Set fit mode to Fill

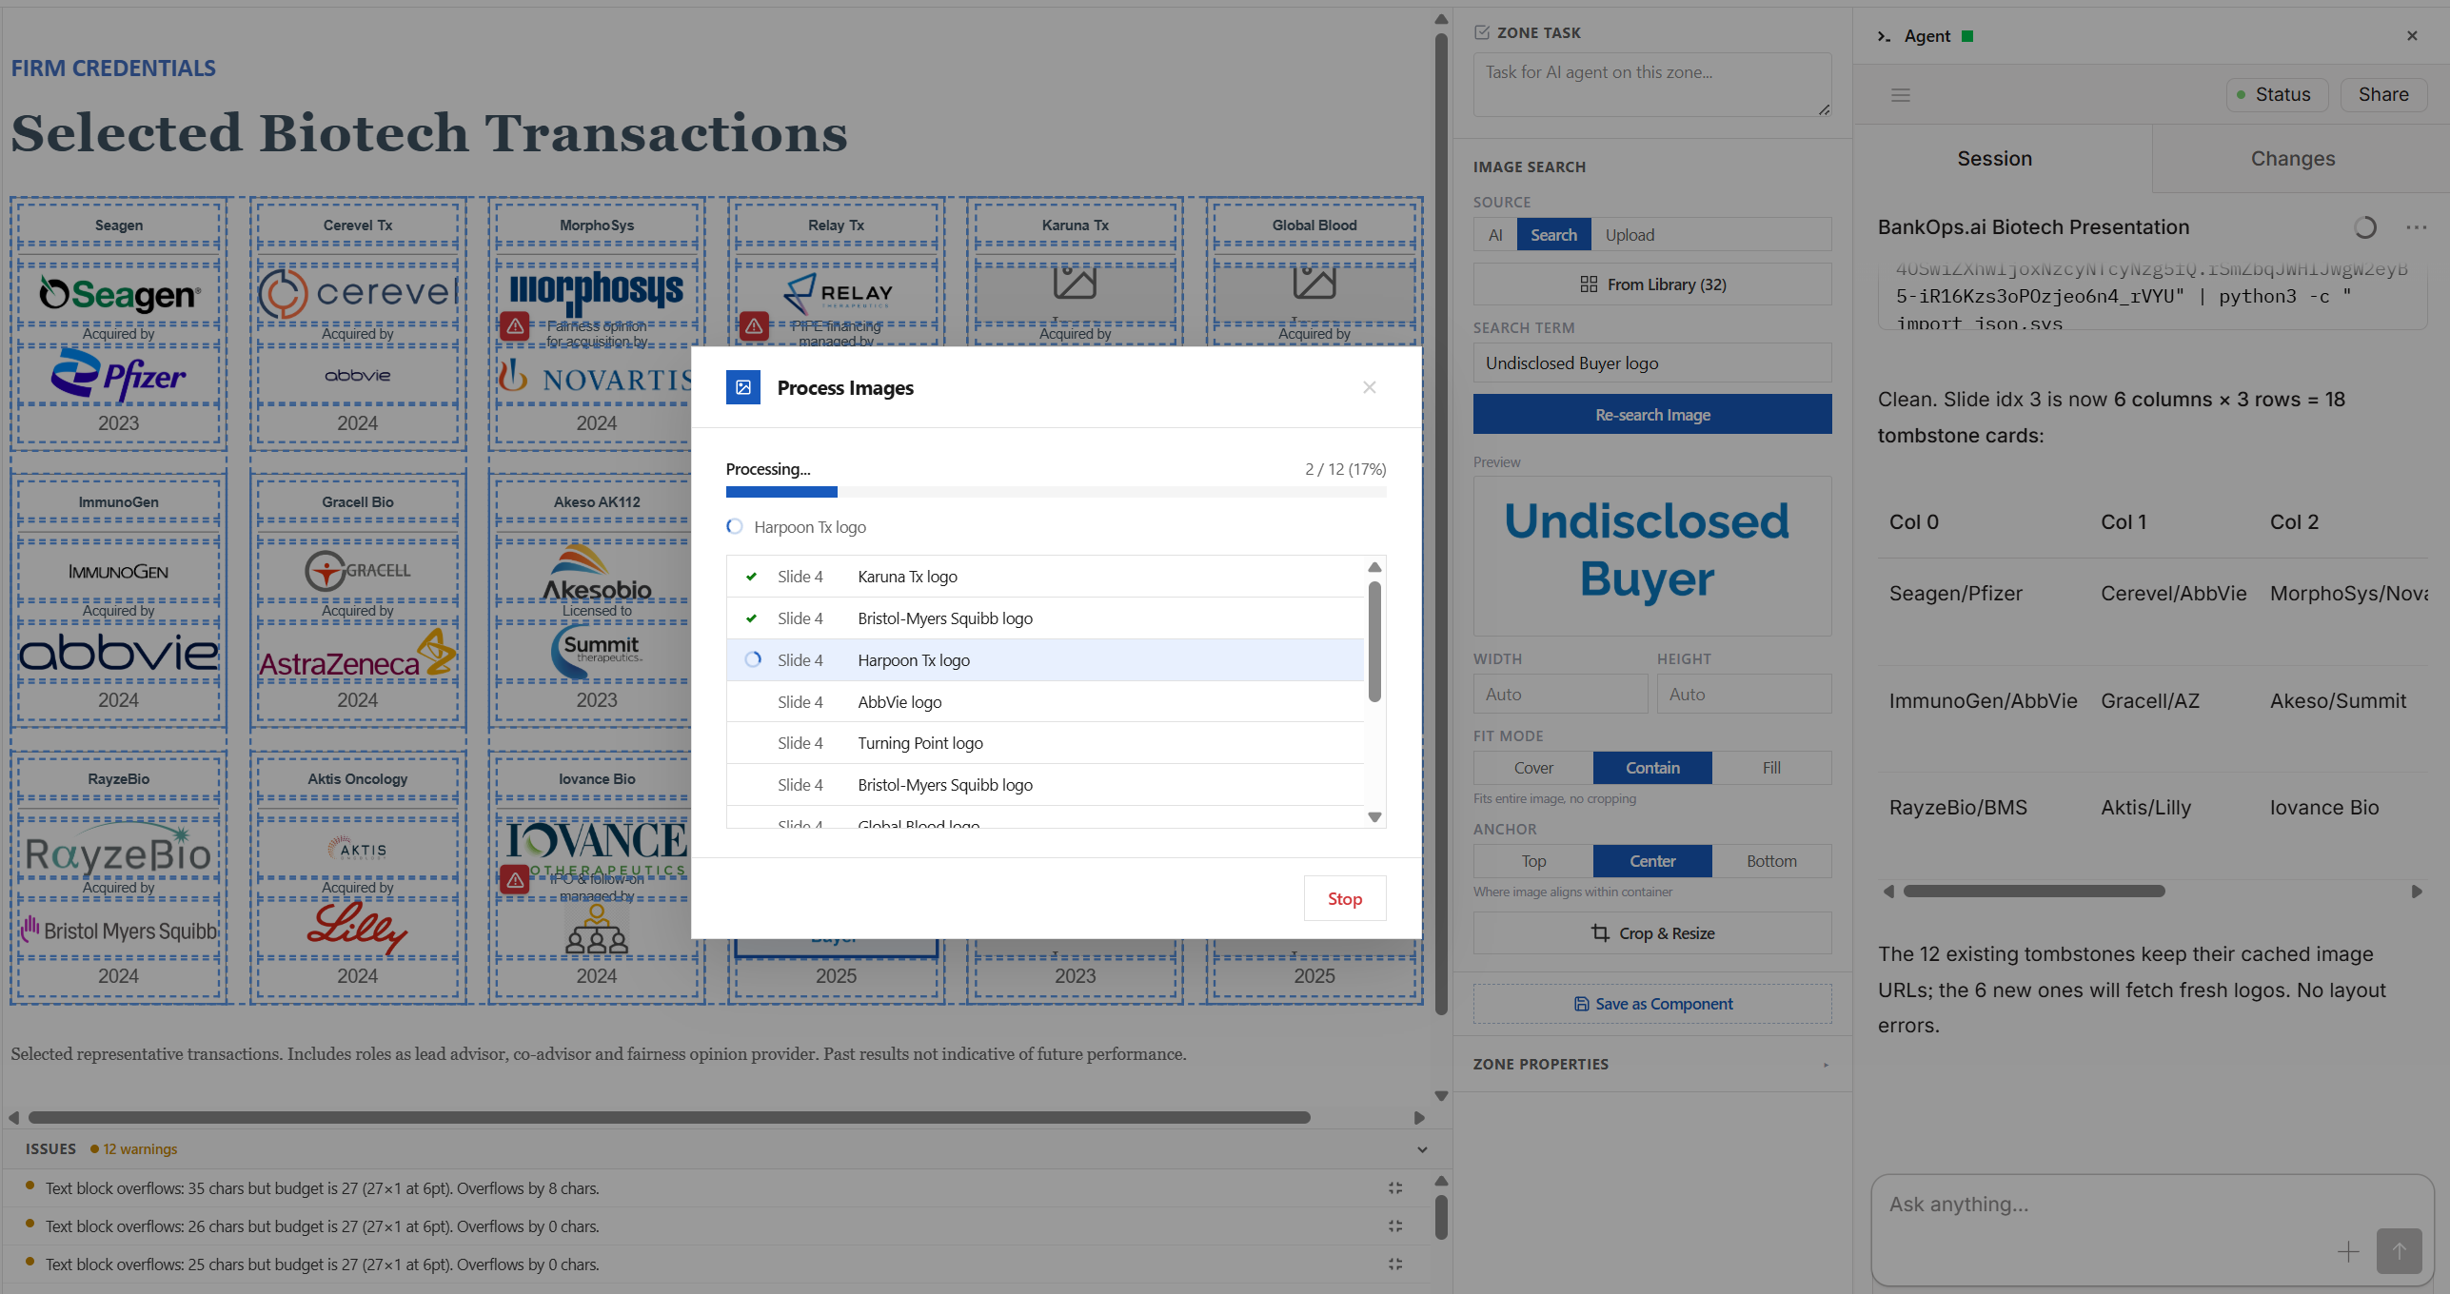point(1771,768)
